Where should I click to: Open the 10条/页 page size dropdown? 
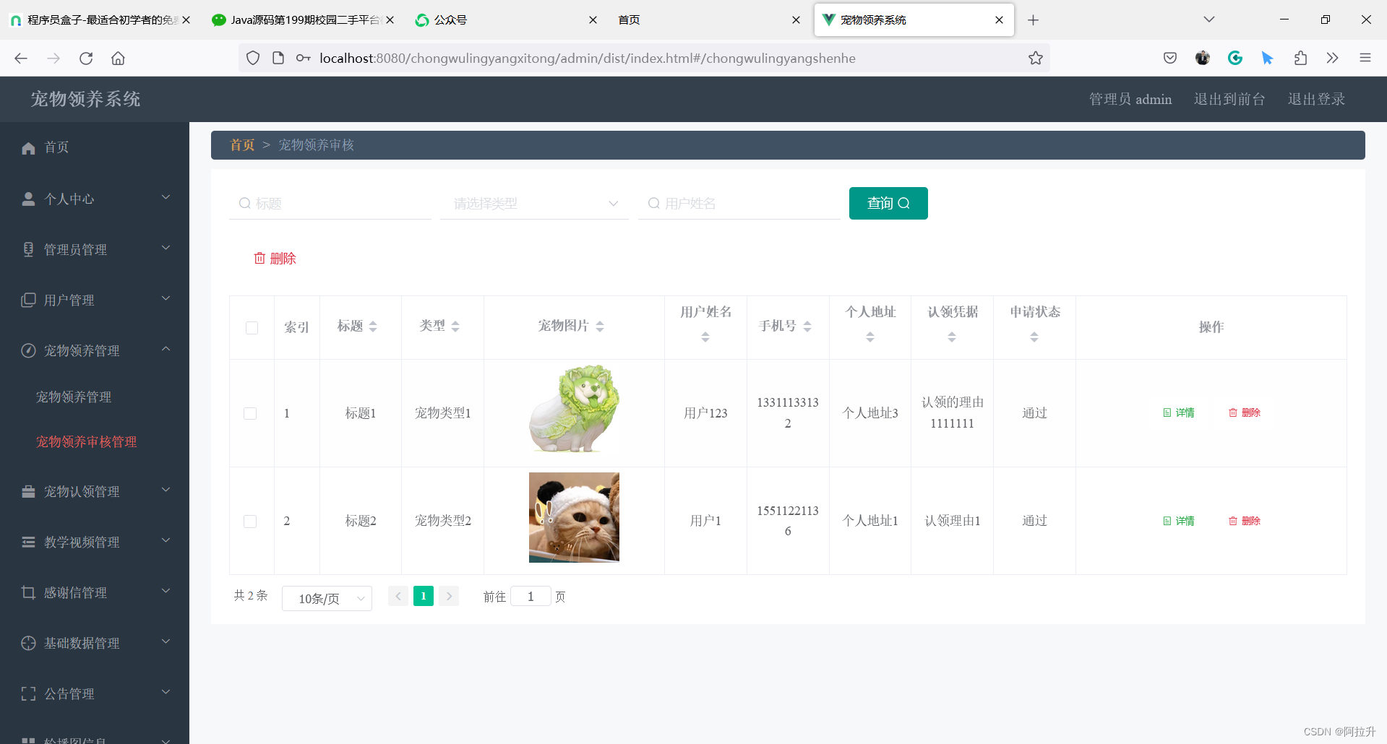(327, 598)
